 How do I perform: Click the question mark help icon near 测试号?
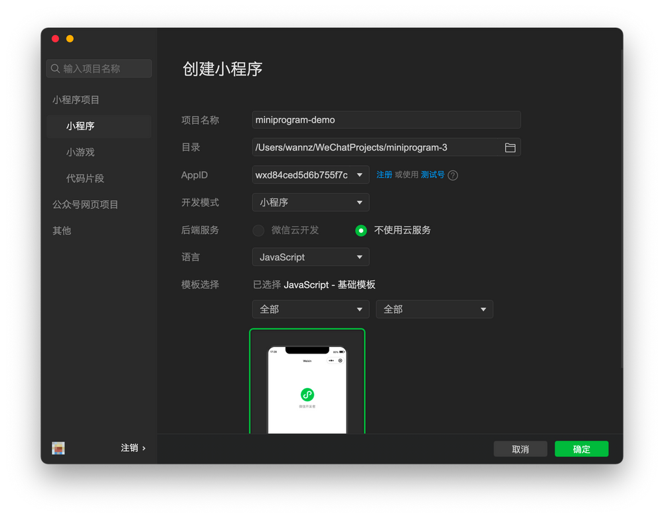tap(453, 175)
